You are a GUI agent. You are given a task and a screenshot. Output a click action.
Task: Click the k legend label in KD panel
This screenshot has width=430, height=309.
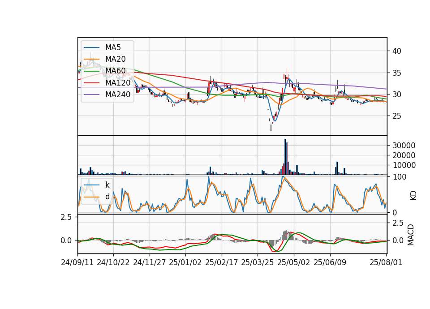tap(107, 185)
